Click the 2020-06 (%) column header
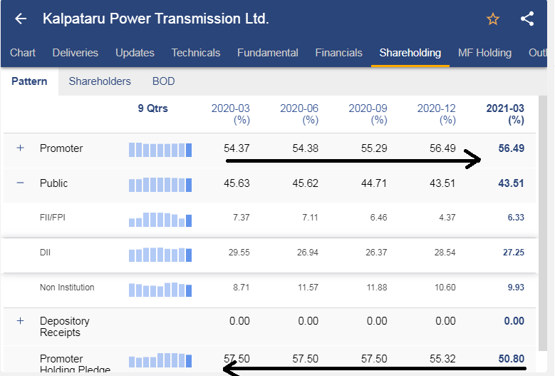Viewport: 555px width, 376px height. coord(299,113)
